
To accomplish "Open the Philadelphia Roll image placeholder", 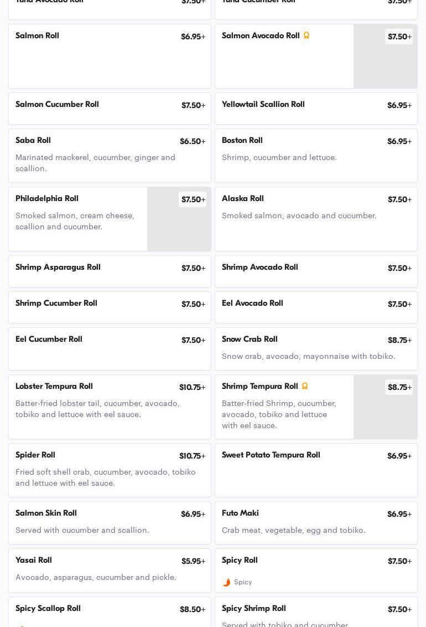I will tap(179, 225).
